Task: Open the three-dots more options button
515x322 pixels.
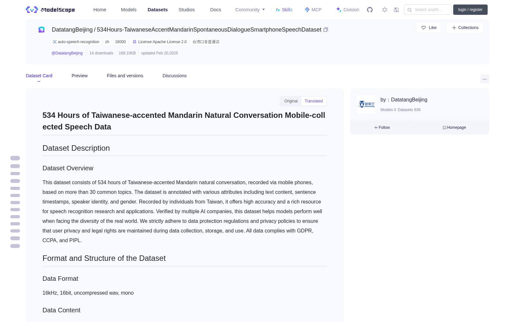Action: point(484,79)
